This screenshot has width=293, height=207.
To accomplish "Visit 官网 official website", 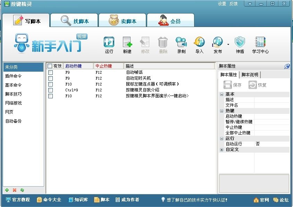I will click(261, 200).
